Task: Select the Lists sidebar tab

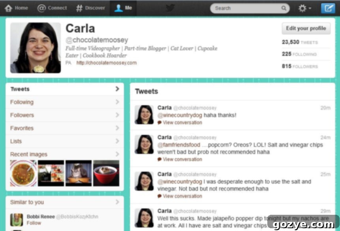Action: (x=65, y=141)
